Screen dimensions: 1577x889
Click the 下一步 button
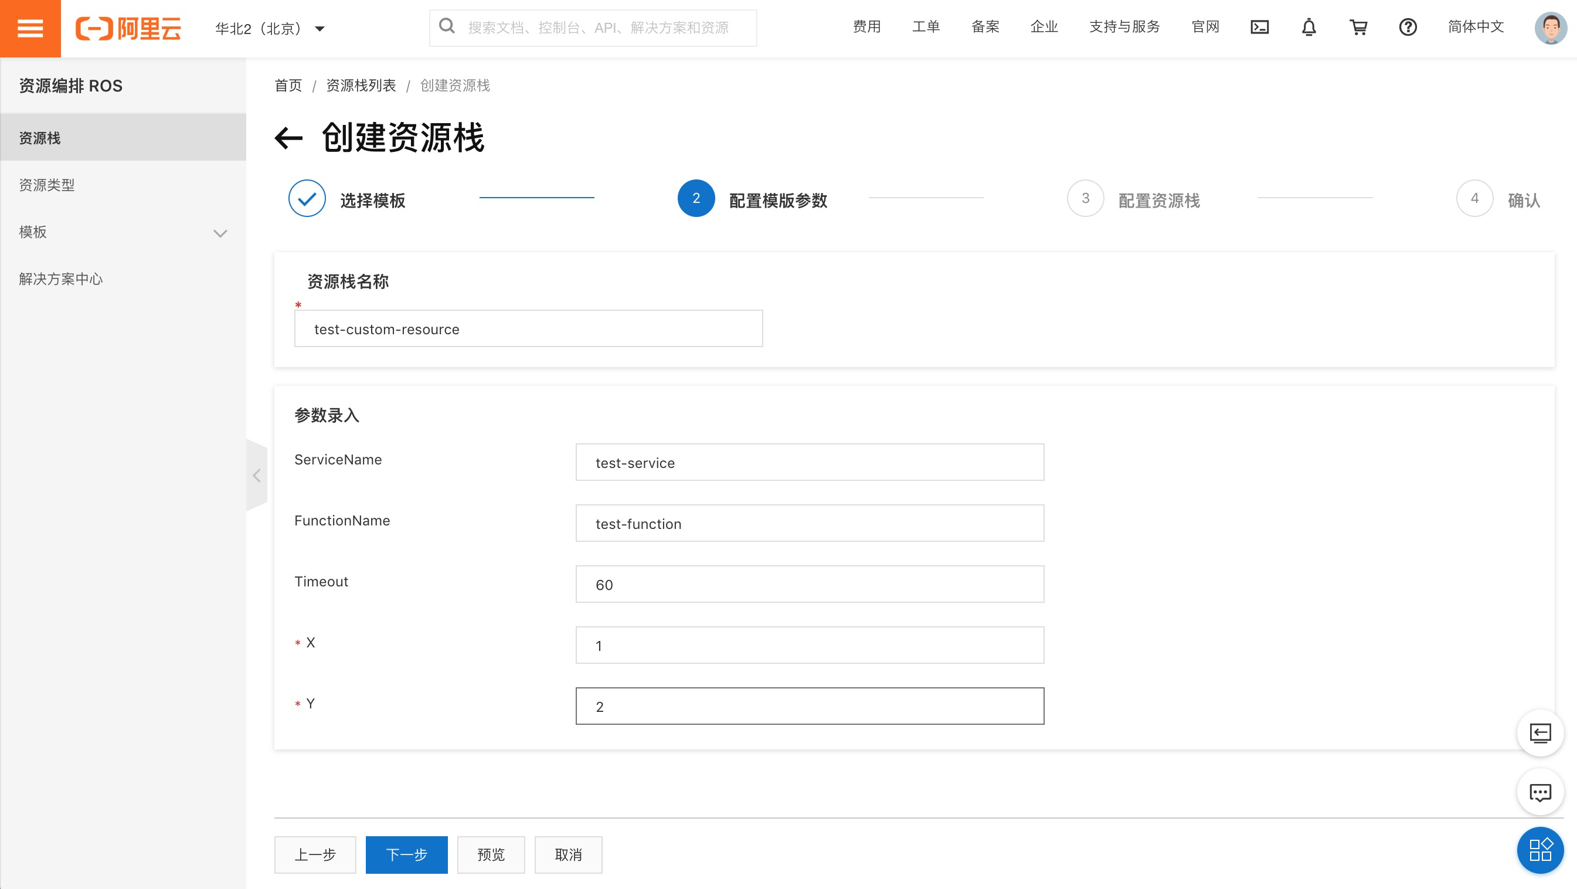(x=406, y=855)
